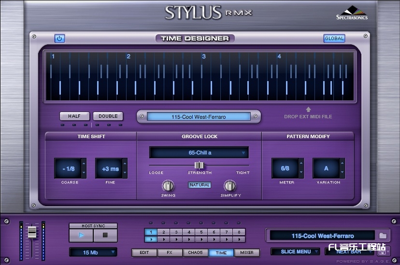The image size is (400, 265).
Task: Click play arrow under part 2
Action: [163, 239]
